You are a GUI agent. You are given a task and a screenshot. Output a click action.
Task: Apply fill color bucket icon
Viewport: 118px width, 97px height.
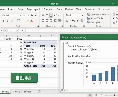(x=26, y=21)
